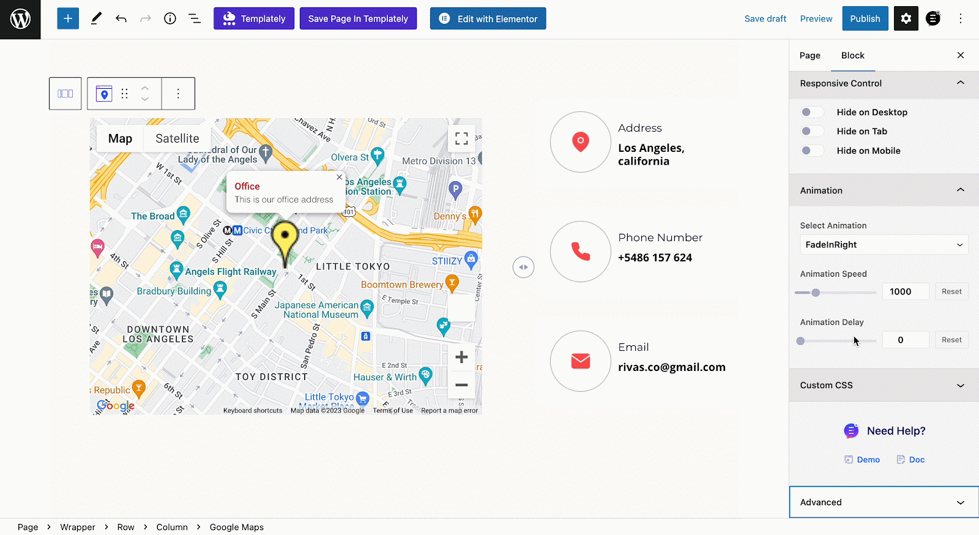The width and height of the screenshot is (979, 535).
Task: Click Edit with Elementor
Action: [488, 18]
